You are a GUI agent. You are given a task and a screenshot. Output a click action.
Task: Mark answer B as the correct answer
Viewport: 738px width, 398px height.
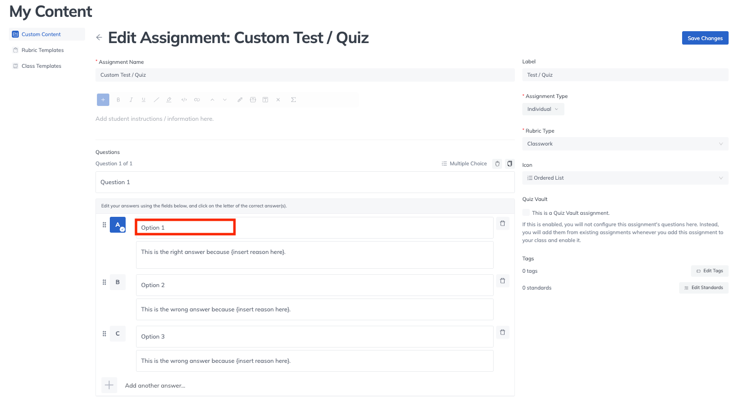coord(118,282)
